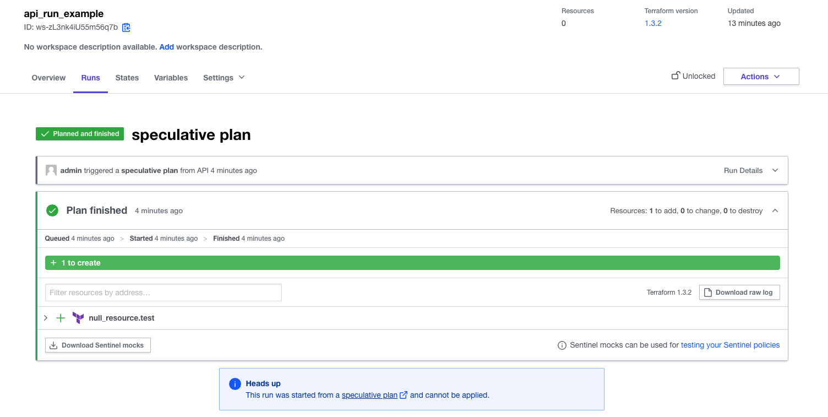The height and width of the screenshot is (417, 828).
Task: Switch to the Overview tab
Action: [48, 78]
